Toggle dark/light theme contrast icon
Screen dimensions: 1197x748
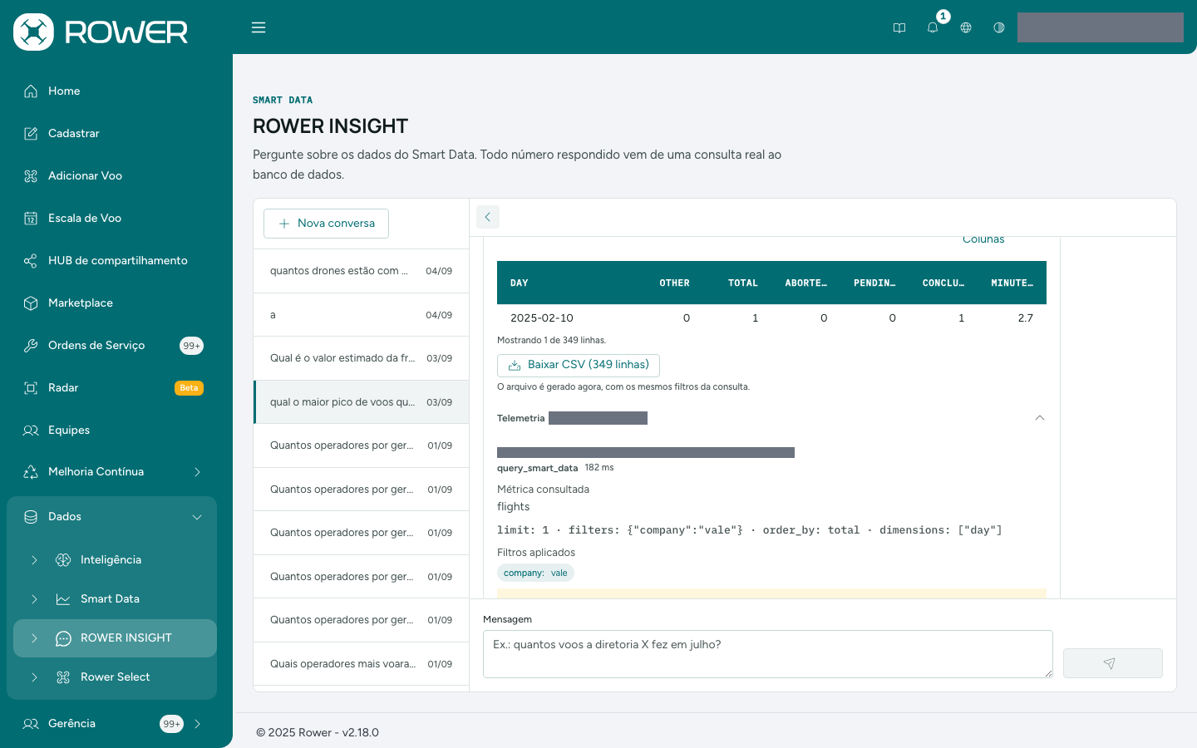999,27
